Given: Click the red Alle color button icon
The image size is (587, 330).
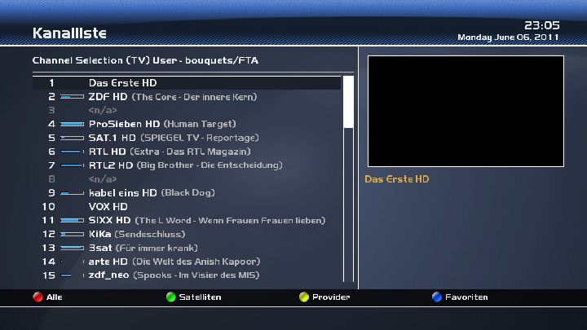Looking at the screenshot, I should pos(38,297).
